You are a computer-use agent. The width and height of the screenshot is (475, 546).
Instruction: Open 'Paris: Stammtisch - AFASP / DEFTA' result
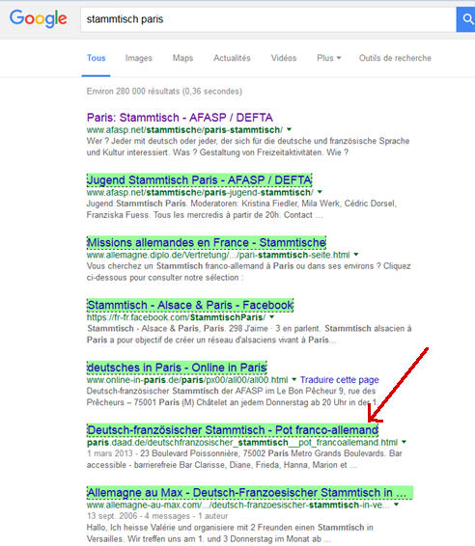[x=180, y=118]
